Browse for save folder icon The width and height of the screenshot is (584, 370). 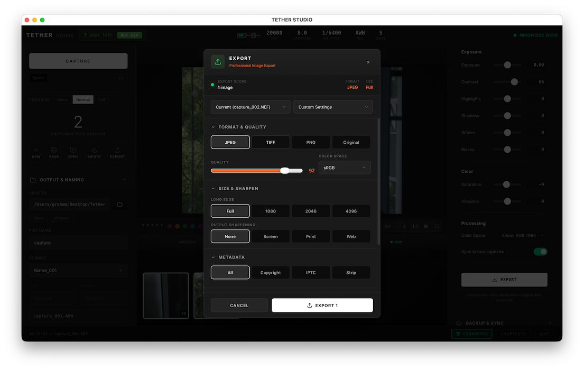(120, 204)
